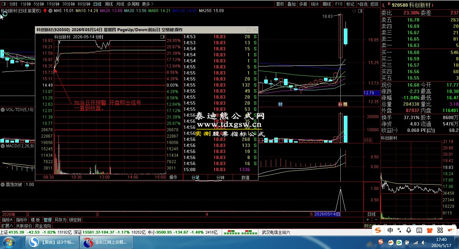
Task: Activate the 画线 drawing tool
Action: tap(327, 4)
